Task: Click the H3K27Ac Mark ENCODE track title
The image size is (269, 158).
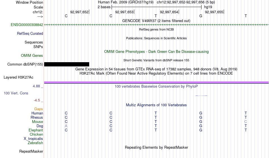Action: point(156,73)
